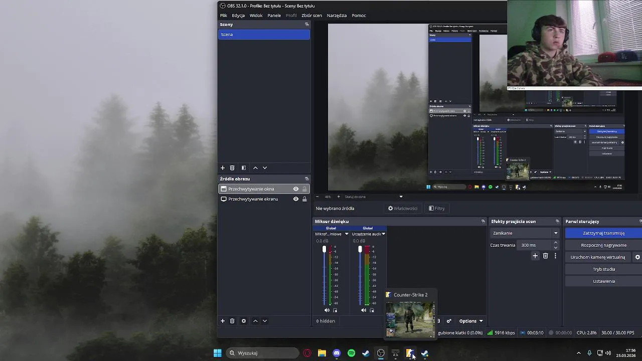The width and height of the screenshot is (642, 361).
Task: Mute the Mikrofon audio channel
Action: (327, 310)
